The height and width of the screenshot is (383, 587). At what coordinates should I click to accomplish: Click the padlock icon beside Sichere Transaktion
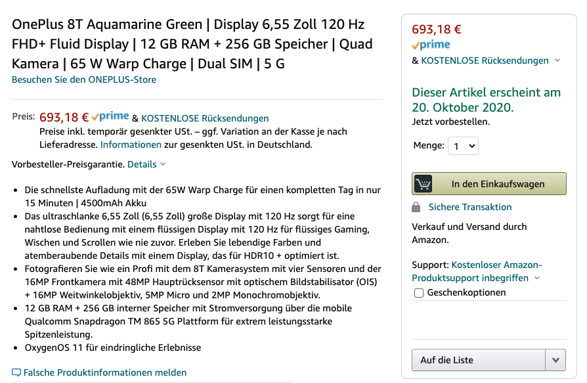pos(416,207)
